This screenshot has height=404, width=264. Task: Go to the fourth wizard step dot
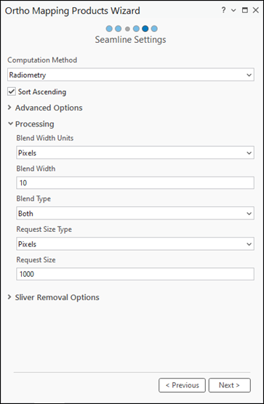136,28
